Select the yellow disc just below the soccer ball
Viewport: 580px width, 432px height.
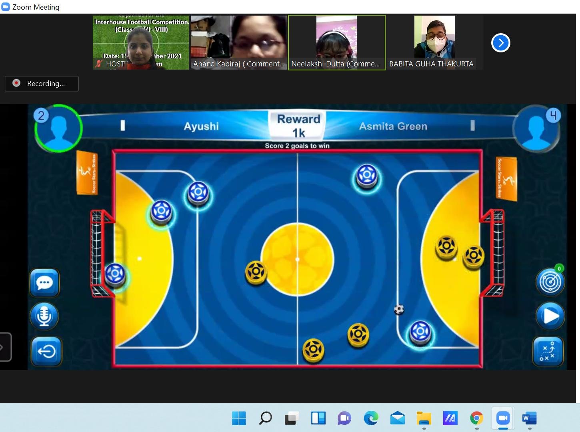pyautogui.click(x=358, y=335)
